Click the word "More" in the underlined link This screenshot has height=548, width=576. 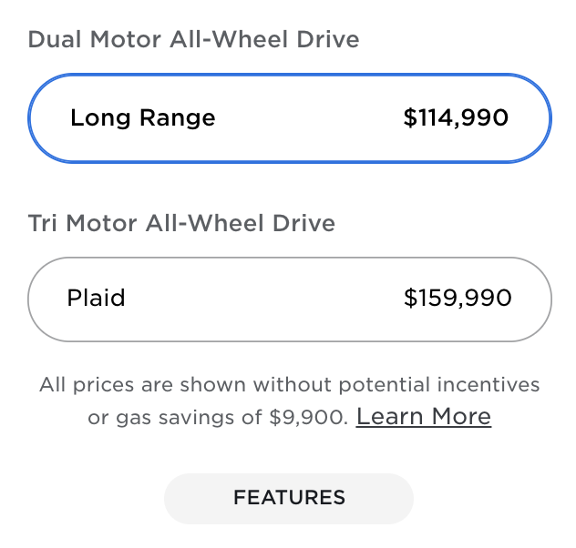coord(460,417)
